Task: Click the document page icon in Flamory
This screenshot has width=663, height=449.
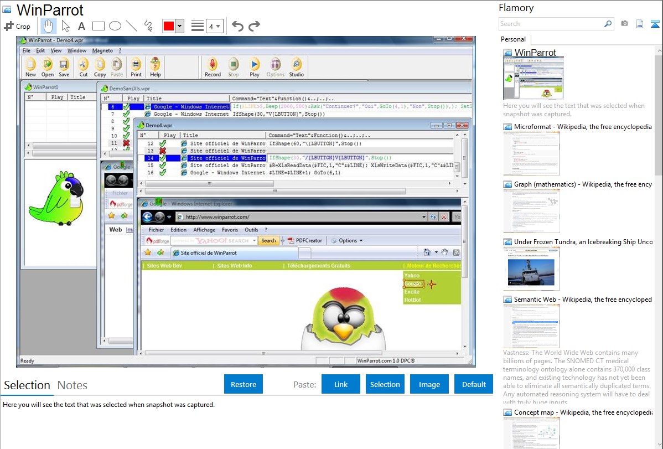Action: pyautogui.click(x=640, y=24)
